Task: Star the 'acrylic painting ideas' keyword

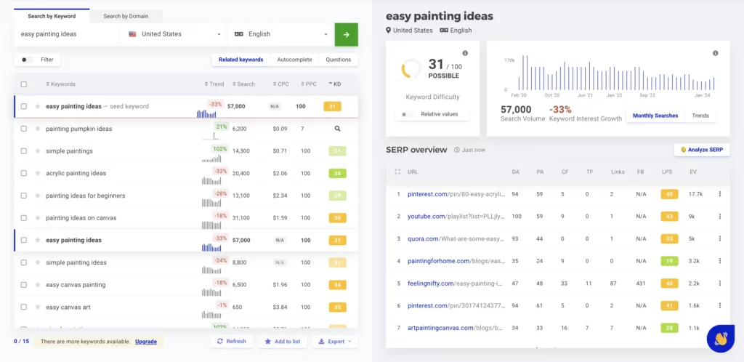Action: 38,173
